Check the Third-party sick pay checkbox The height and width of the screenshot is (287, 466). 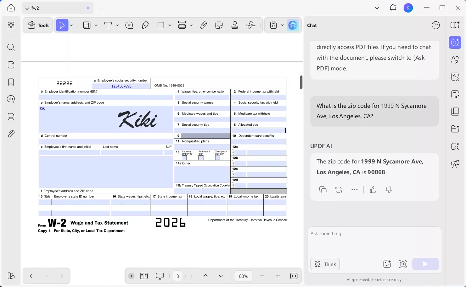click(217, 157)
